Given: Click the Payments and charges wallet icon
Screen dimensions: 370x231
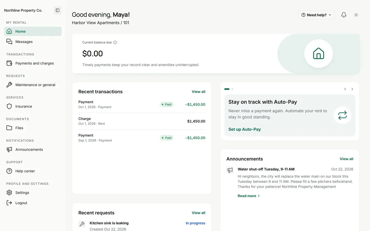Looking at the screenshot, I should click(9, 63).
